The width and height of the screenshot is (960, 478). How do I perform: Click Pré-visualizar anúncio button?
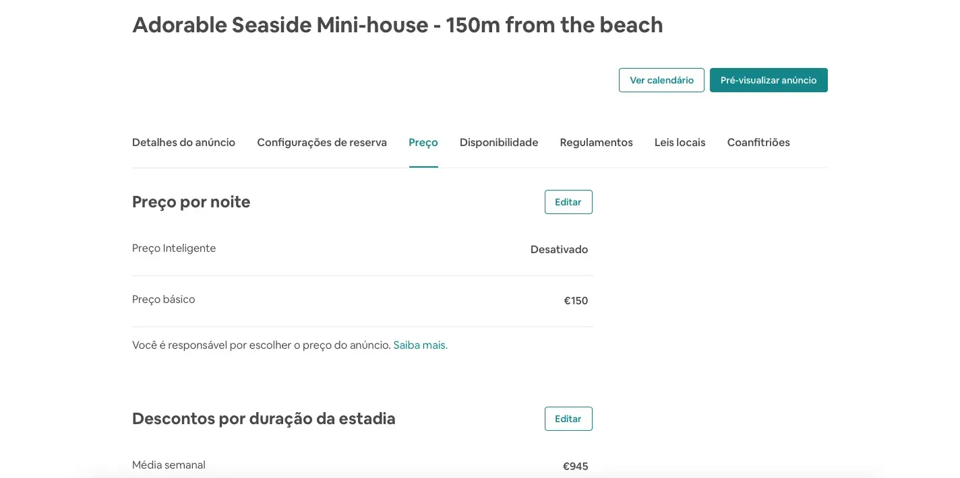pyautogui.click(x=769, y=80)
